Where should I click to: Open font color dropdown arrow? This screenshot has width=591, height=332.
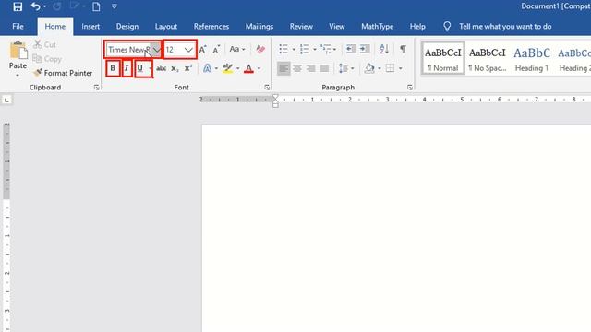click(259, 68)
